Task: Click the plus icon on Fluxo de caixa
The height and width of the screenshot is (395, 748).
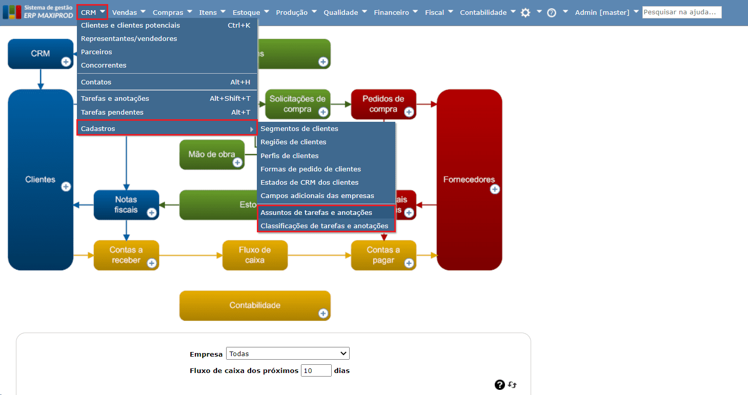Action: pos(279,262)
